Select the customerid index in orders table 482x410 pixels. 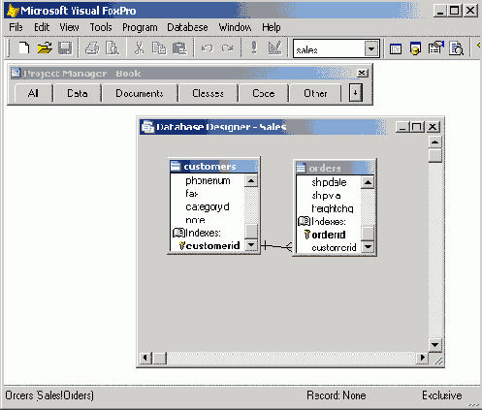coord(334,248)
